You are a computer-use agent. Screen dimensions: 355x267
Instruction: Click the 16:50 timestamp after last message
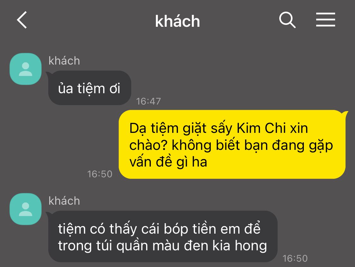[295, 258]
